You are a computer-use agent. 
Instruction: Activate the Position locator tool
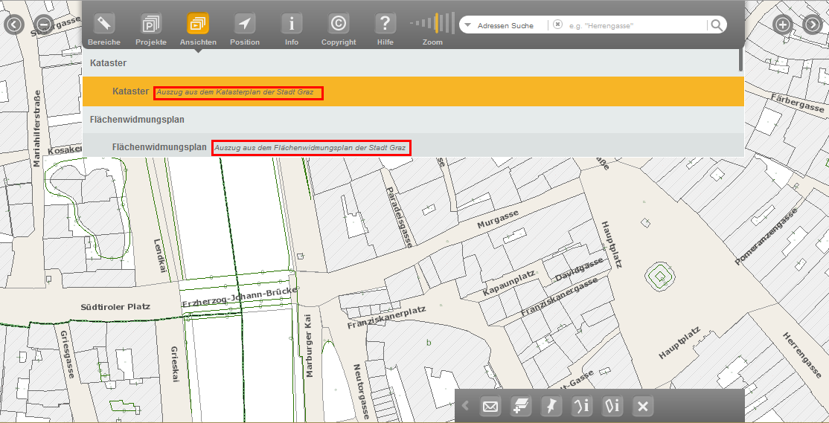tap(245, 24)
